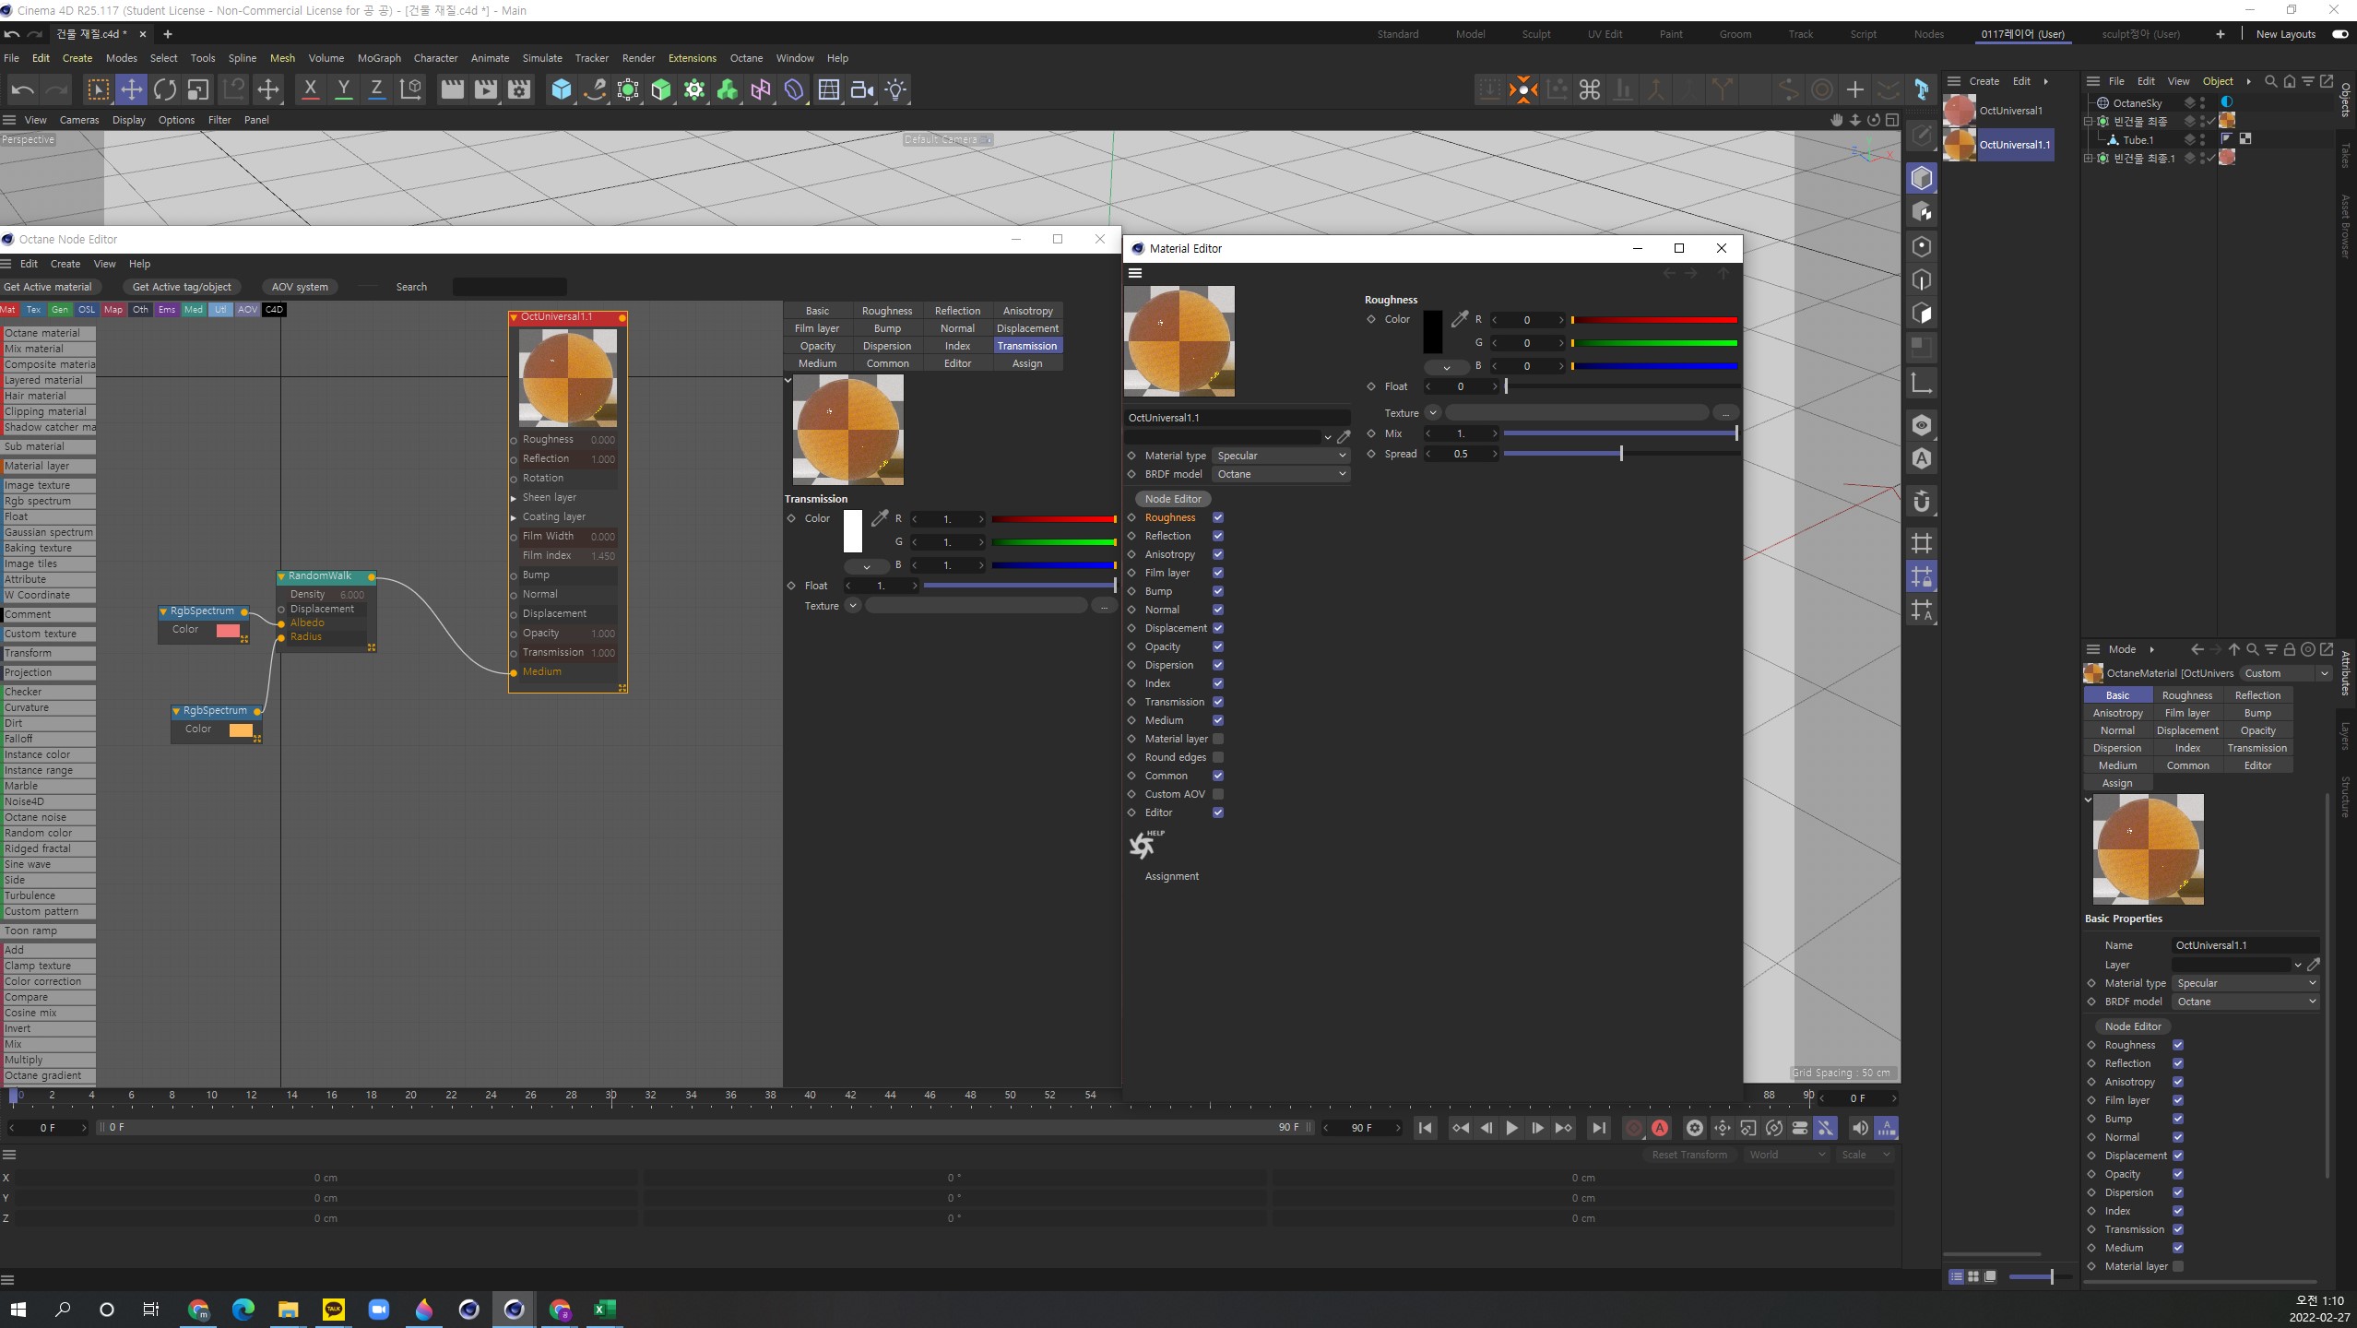Viewport: 2357px width, 1328px height.
Task: Select Reflection tab in right side panel
Action: coord(2256,694)
